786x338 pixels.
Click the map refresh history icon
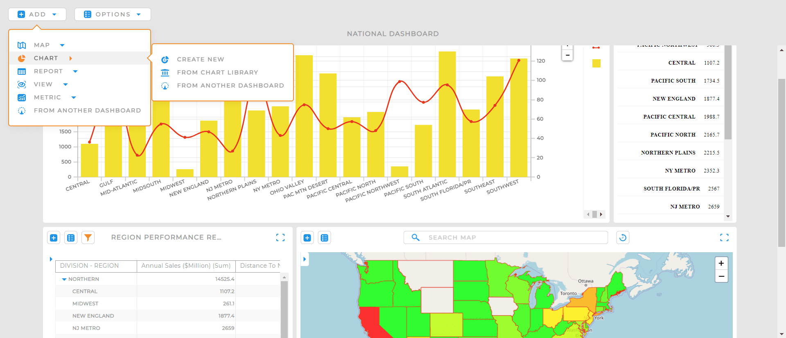623,237
